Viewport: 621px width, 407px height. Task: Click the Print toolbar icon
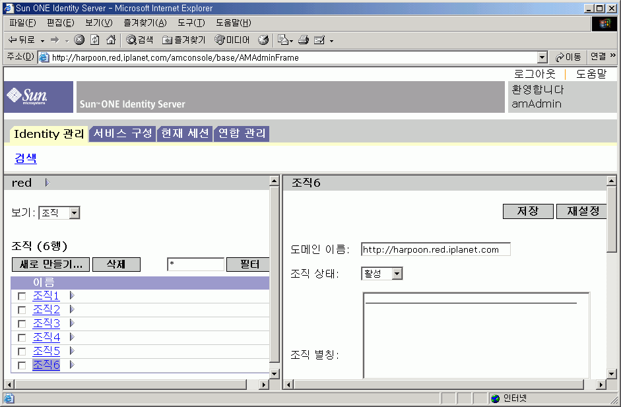click(x=304, y=40)
